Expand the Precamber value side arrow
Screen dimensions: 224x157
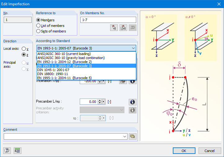[104, 102]
